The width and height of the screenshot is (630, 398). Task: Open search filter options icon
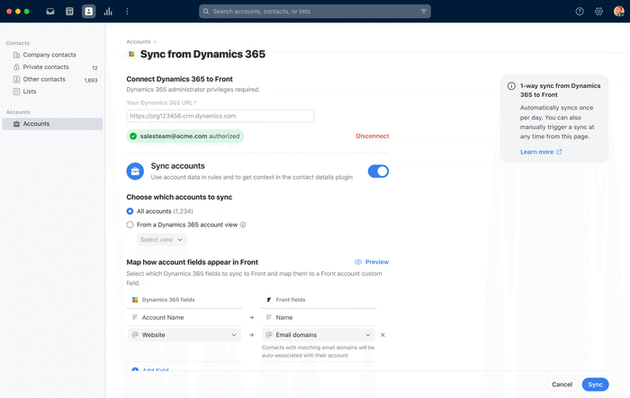click(x=424, y=12)
